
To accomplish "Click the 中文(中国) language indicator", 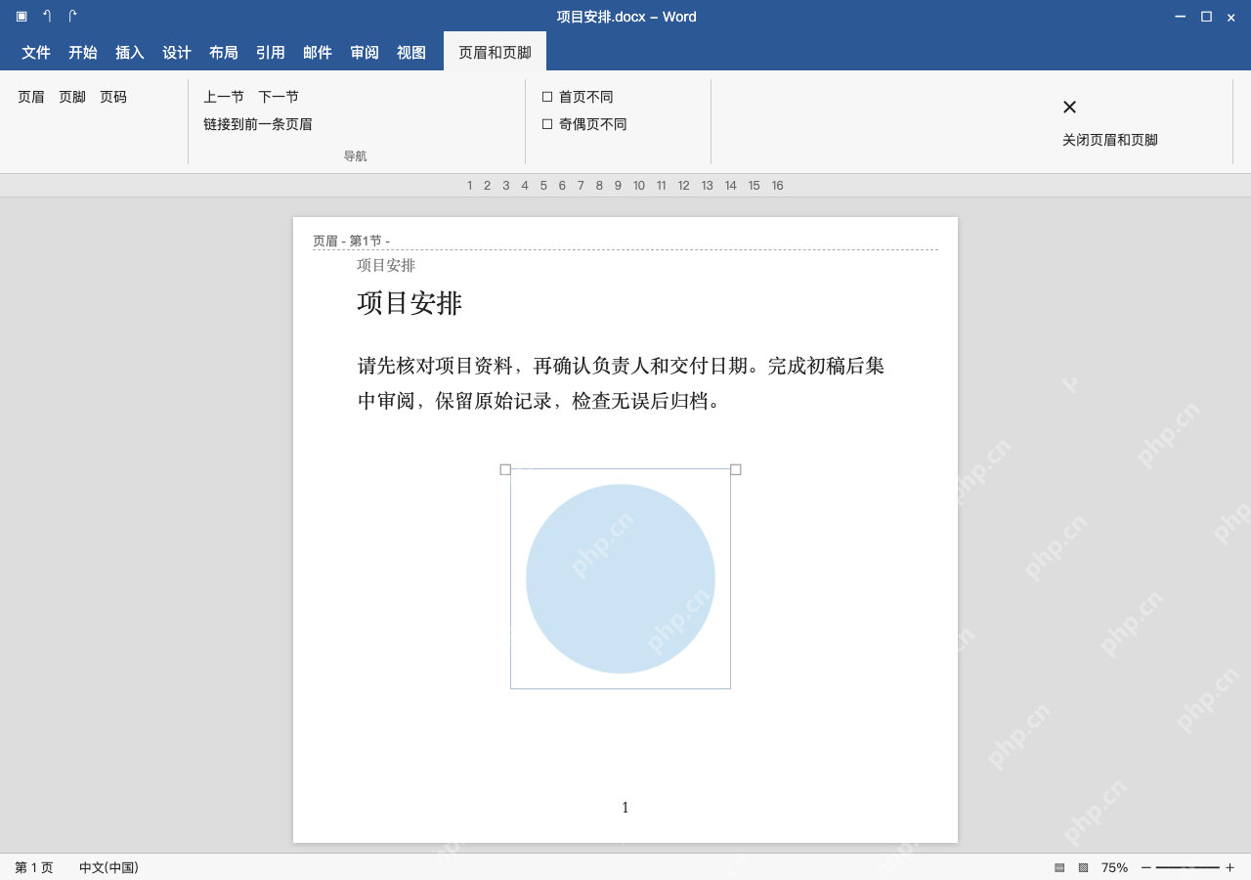I will tap(108, 867).
